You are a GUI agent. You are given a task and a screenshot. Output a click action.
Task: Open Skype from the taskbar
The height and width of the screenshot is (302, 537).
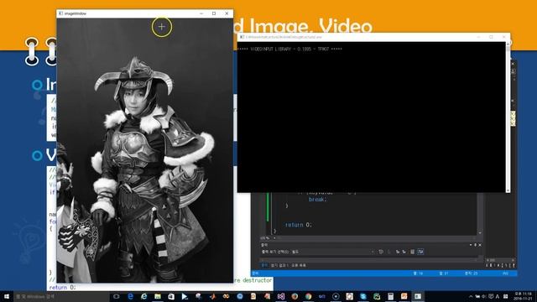tap(363, 296)
